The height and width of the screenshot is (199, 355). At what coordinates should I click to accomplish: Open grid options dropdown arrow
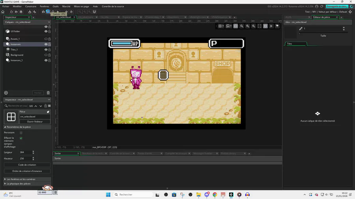tap(223, 26)
